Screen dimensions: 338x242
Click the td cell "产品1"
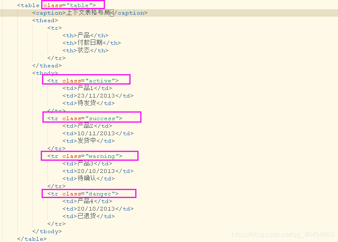point(87,88)
